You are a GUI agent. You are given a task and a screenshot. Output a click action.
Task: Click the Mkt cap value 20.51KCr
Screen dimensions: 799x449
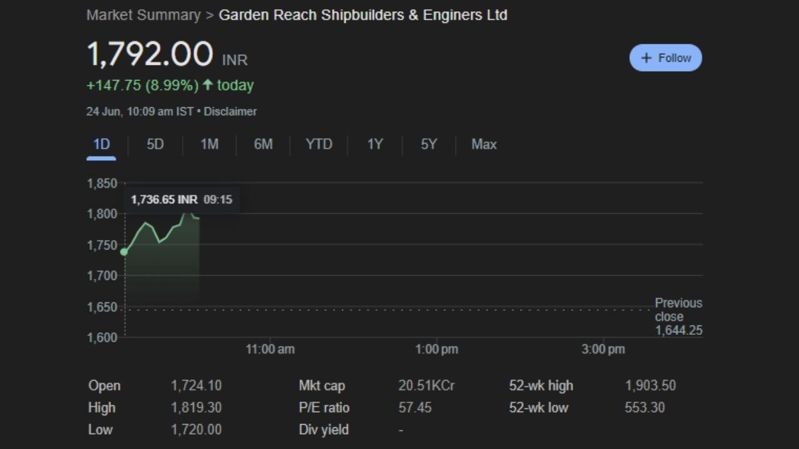pos(426,386)
